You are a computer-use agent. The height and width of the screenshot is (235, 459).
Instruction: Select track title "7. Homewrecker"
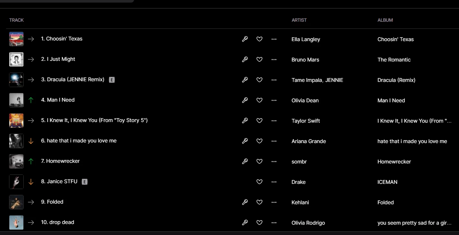point(61,161)
